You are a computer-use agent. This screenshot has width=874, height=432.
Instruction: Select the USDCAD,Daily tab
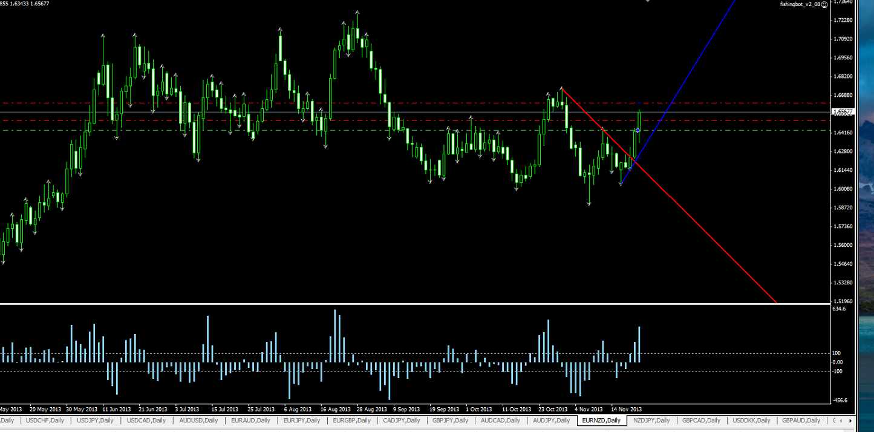pos(146,421)
